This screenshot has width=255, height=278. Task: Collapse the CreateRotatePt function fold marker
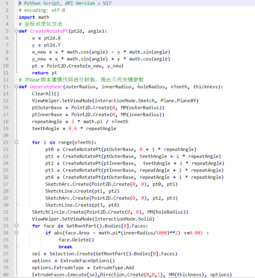coord(17,31)
